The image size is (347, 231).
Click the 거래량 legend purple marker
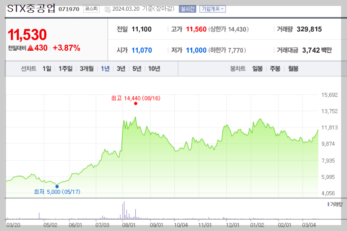pyautogui.click(x=328, y=204)
